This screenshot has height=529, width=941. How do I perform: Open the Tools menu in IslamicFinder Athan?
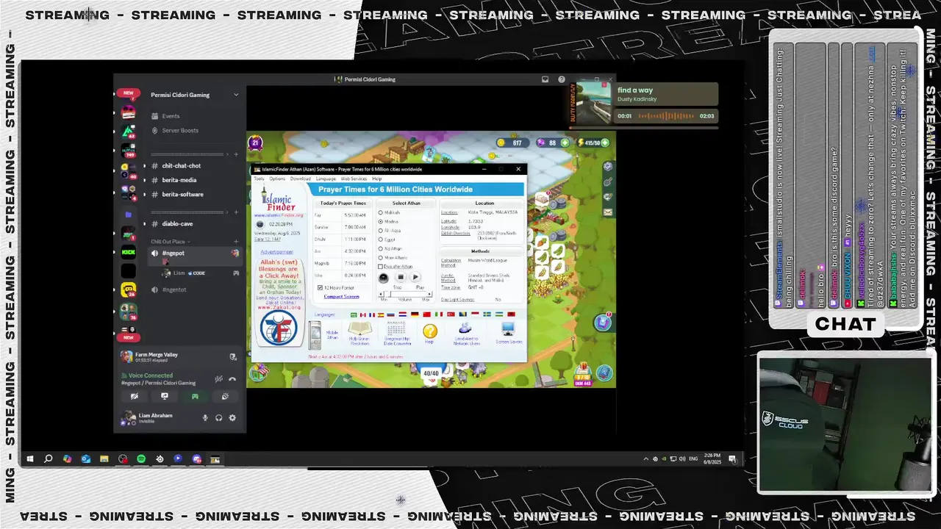pyautogui.click(x=259, y=179)
